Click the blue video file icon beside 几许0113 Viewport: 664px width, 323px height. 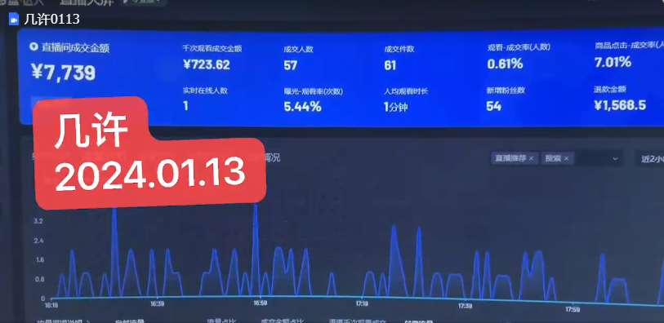pos(14,19)
